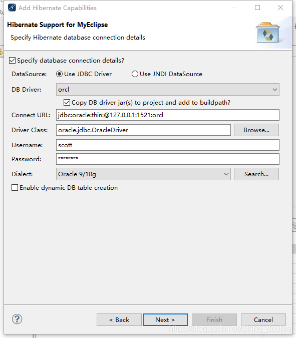Click the Password input field

pos(168,159)
